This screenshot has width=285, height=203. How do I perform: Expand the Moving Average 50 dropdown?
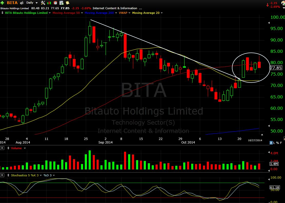point(82,13)
